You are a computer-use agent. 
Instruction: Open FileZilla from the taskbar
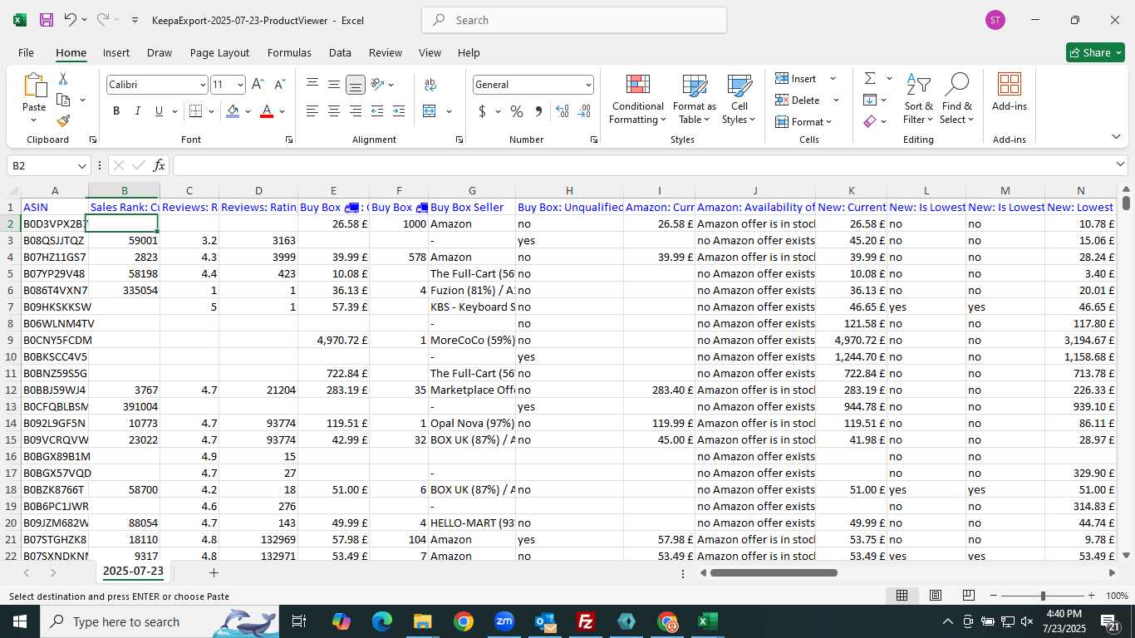(586, 621)
